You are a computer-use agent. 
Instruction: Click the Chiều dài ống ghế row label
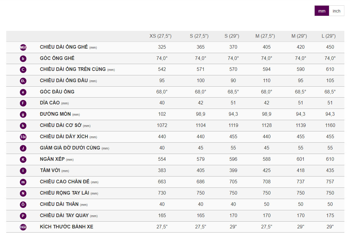64,47
